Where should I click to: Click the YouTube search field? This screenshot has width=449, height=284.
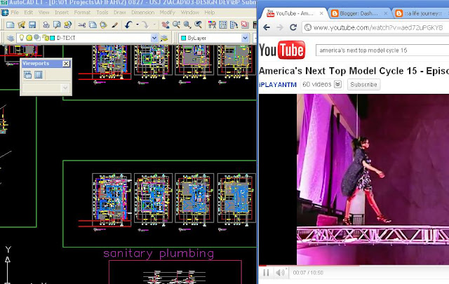pyautogui.click(x=382, y=50)
